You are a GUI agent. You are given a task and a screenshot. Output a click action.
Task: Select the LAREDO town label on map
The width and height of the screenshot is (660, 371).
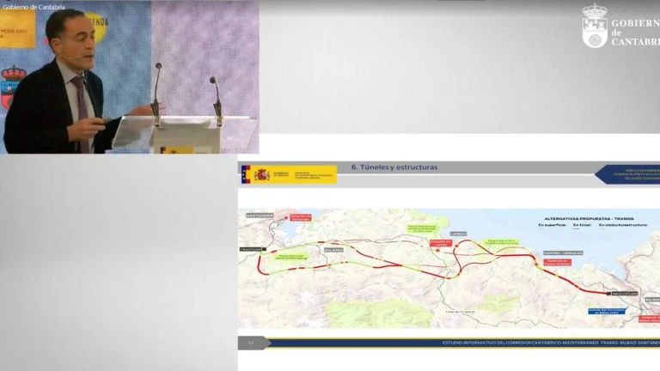pos(457,233)
